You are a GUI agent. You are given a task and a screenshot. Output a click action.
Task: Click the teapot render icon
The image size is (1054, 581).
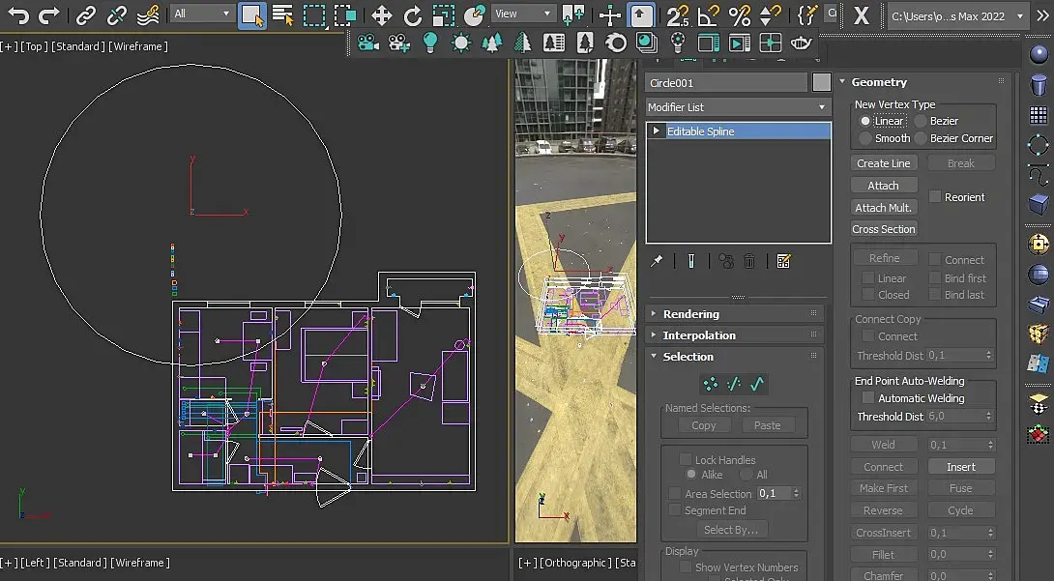(801, 43)
